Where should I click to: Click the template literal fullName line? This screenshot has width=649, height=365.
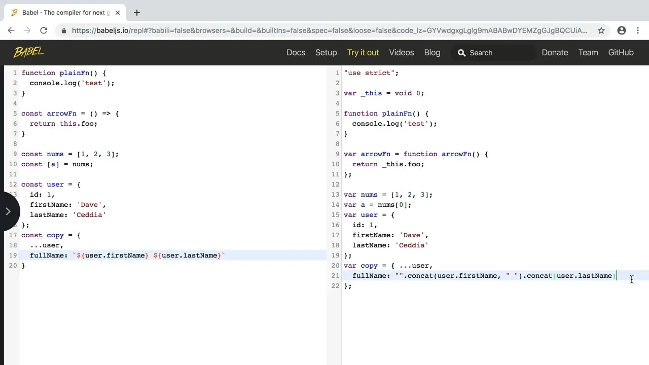click(127, 255)
